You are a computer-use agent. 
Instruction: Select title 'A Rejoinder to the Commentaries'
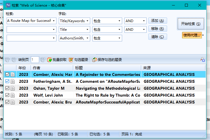[108, 74]
